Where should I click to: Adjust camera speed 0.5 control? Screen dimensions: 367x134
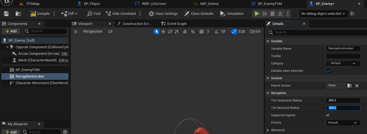pos(255,32)
